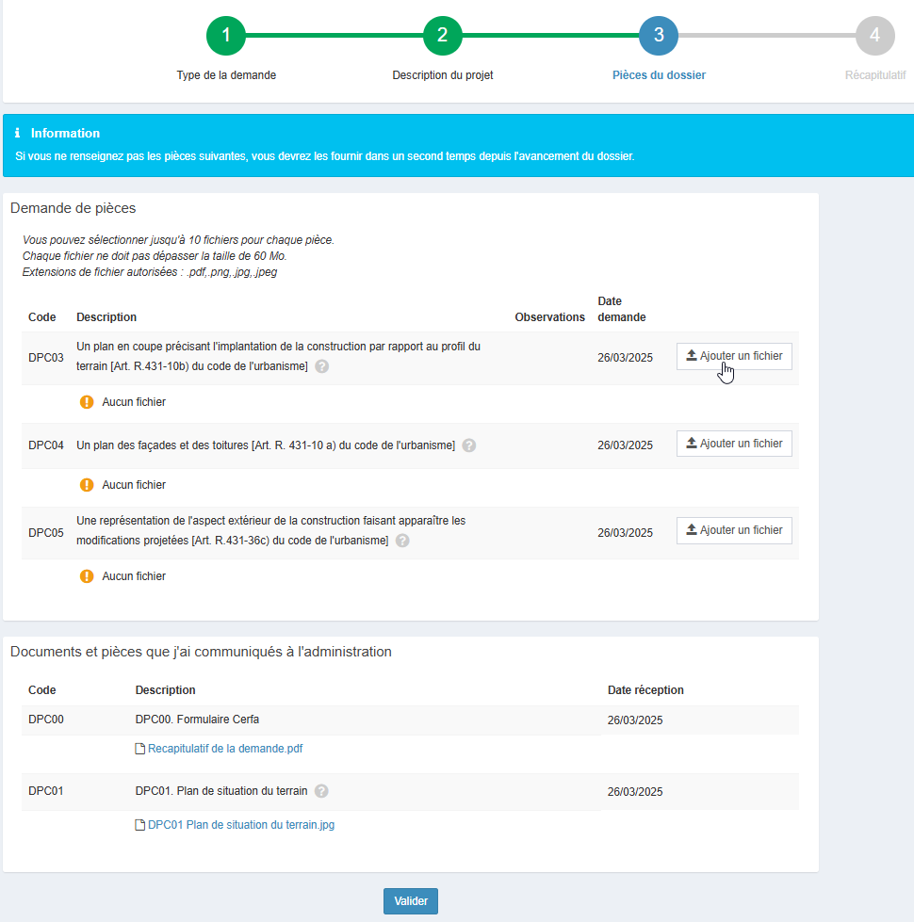Screen dimensions: 914x922
Task: Click the 'Récapitulatif' step label
Action: [x=875, y=75]
